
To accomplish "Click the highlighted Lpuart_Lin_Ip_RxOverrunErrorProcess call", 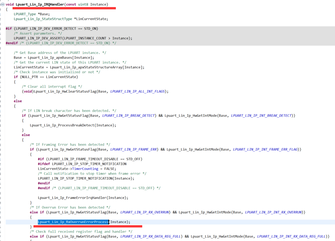I will point(73,222).
